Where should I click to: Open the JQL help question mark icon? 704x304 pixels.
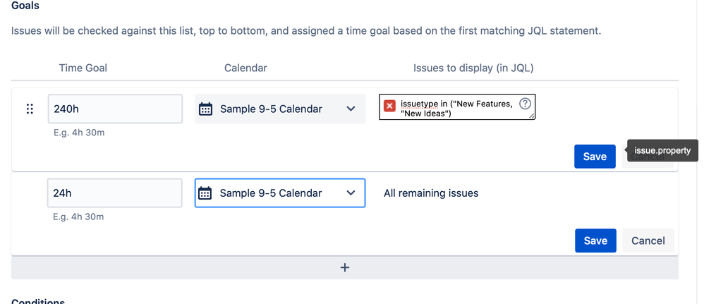point(525,104)
